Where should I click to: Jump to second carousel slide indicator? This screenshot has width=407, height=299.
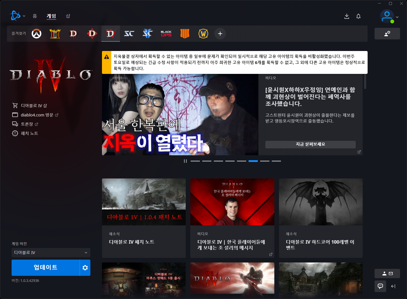(207, 161)
